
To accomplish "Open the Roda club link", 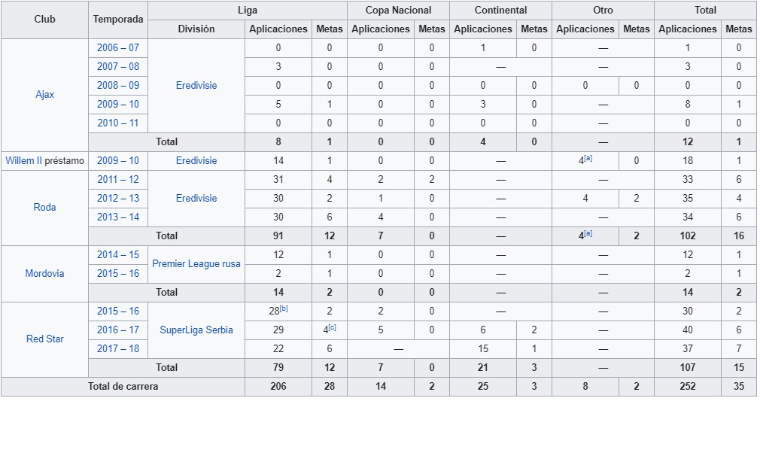I will click(44, 208).
